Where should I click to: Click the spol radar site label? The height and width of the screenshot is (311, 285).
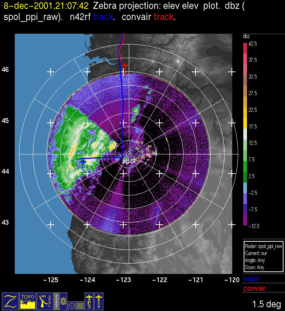click(129, 161)
